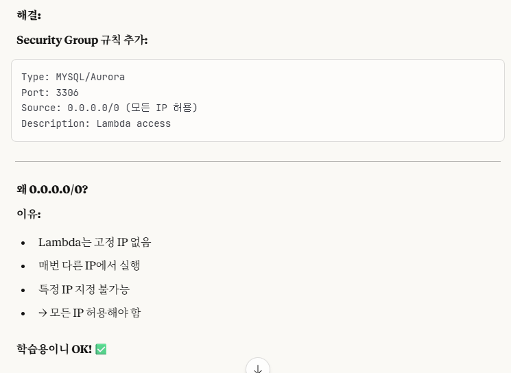Click the 해결: heading

point(29,15)
